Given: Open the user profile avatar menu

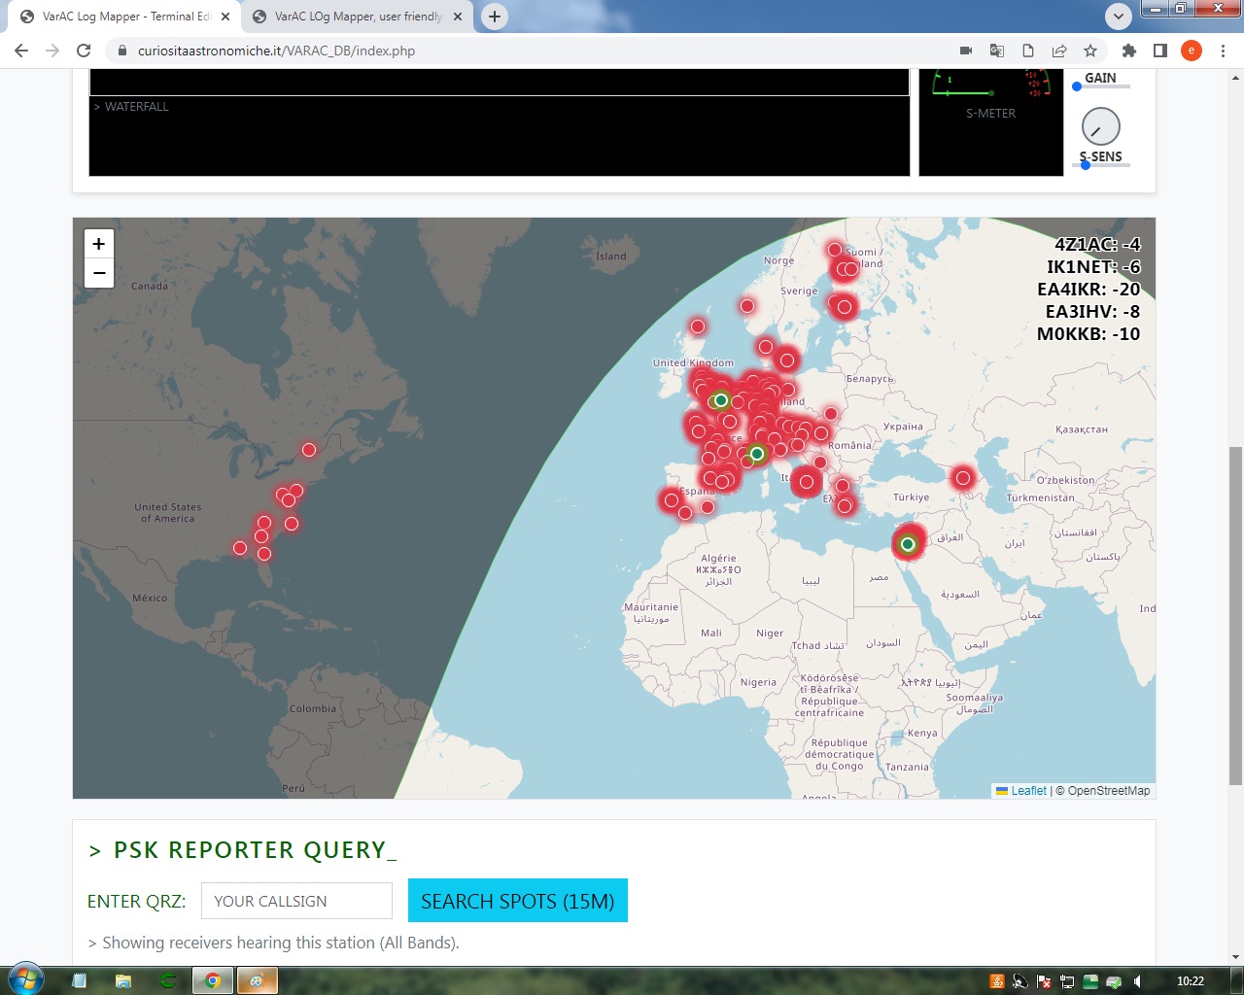Looking at the screenshot, I should [x=1192, y=51].
